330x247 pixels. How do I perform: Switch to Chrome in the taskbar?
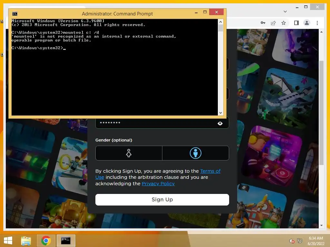(46, 241)
